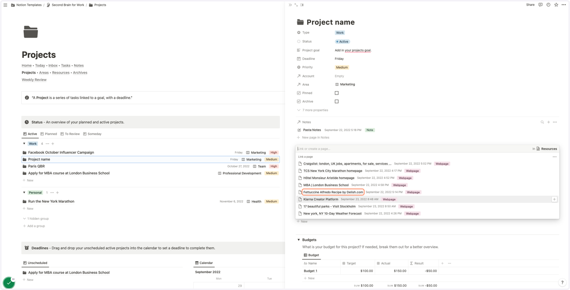
Task: Add page to favorites with star icon
Action: click(556, 5)
